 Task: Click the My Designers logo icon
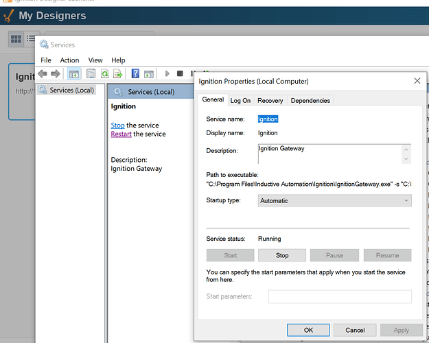point(8,16)
